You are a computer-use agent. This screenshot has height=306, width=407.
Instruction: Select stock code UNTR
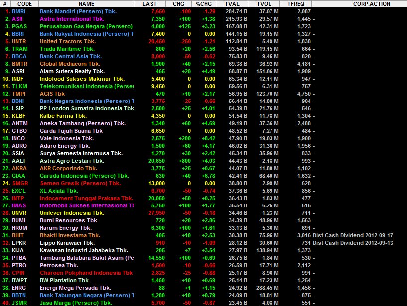pyautogui.click(x=19, y=41)
